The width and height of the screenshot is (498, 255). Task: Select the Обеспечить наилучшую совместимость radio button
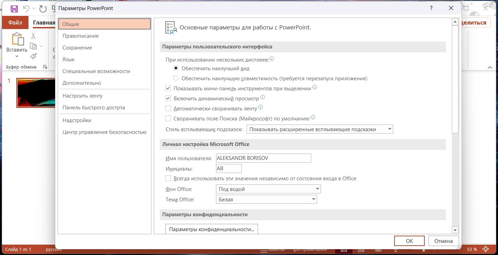click(176, 79)
